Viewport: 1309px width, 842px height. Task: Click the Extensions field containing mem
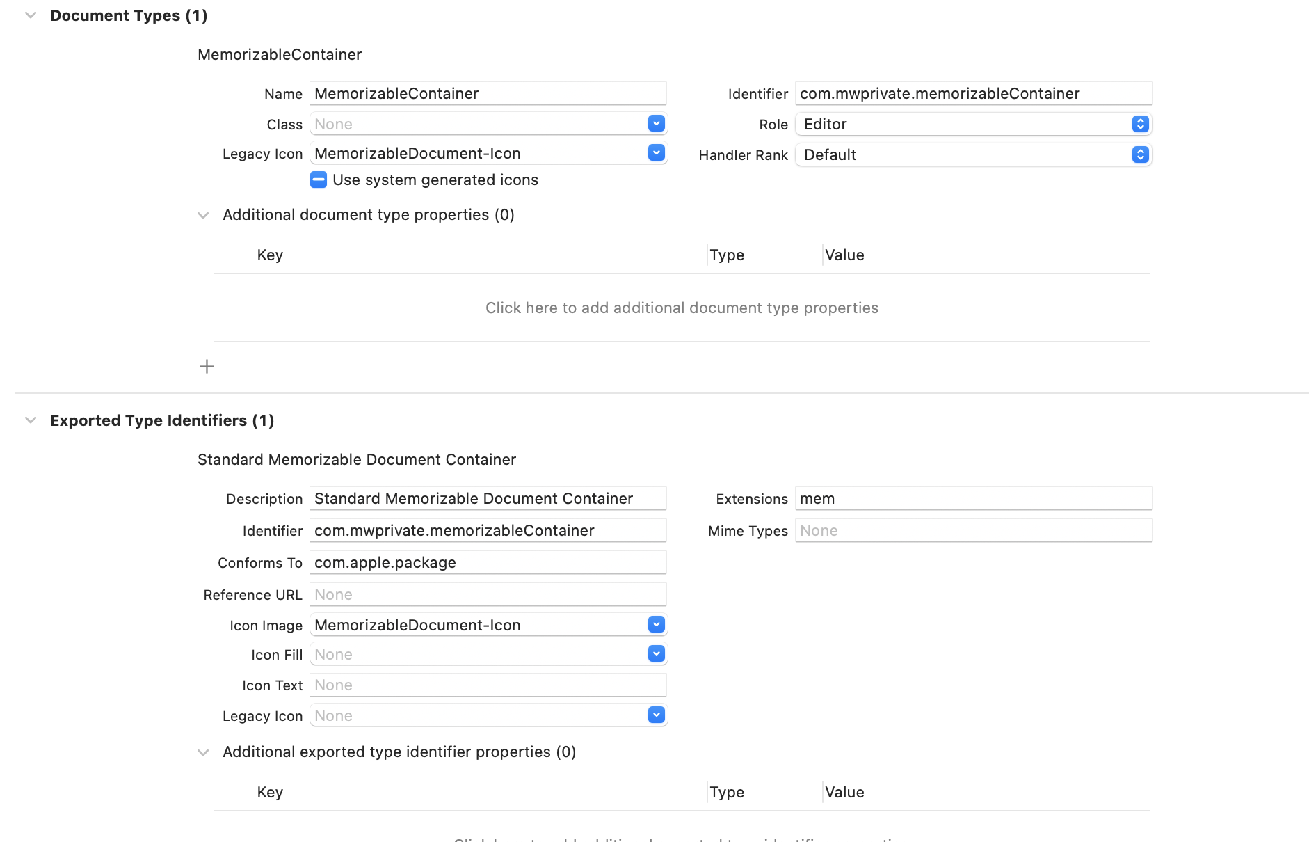(972, 499)
